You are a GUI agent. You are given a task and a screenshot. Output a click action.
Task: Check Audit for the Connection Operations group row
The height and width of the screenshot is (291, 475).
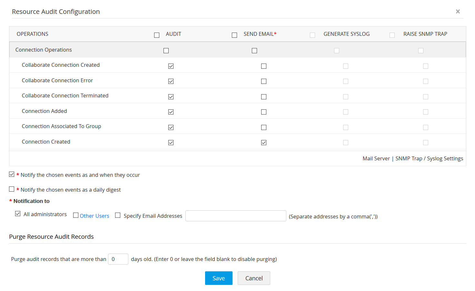pos(166,50)
